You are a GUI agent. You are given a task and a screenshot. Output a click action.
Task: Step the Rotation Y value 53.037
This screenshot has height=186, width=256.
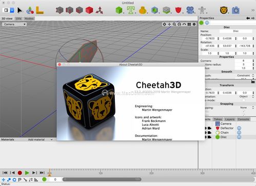[236, 46]
